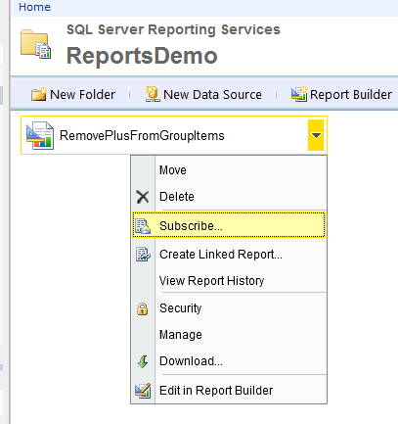Create a New Folder via toolbar label

click(x=82, y=95)
